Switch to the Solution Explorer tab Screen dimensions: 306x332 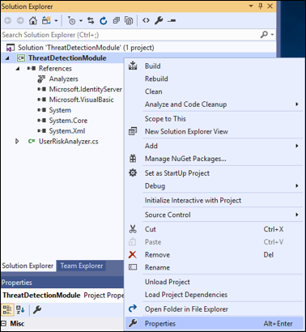(28, 266)
